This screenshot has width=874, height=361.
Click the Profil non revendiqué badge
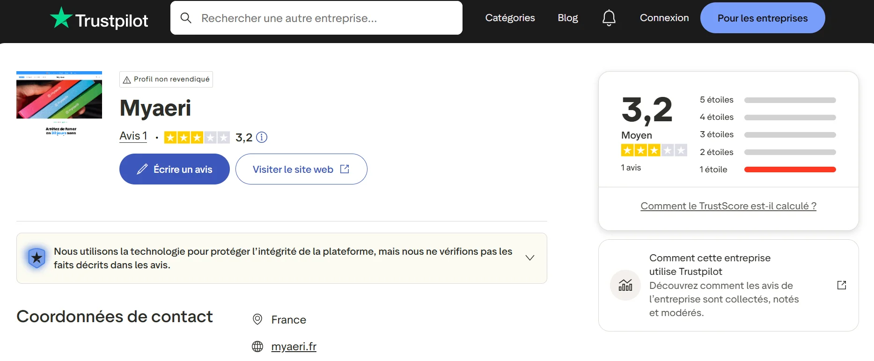pyautogui.click(x=166, y=80)
